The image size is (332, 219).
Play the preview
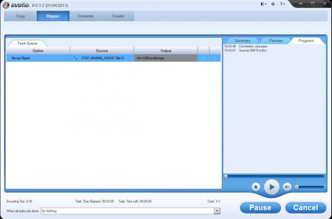[272, 187]
